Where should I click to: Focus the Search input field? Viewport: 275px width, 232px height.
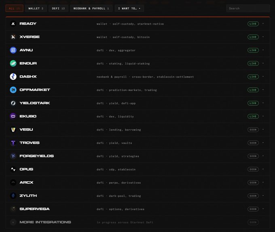pyautogui.click(x=248, y=8)
